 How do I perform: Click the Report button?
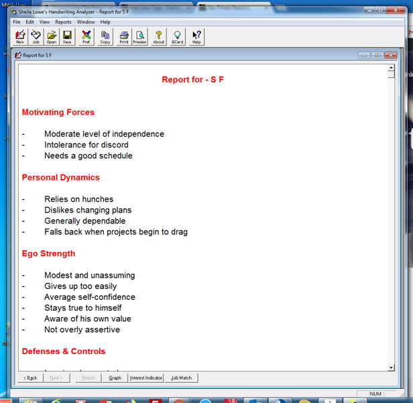click(88, 378)
